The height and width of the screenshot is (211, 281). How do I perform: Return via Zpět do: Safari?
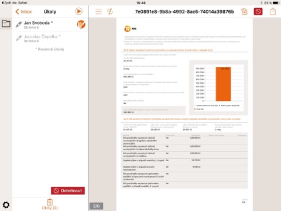coord(14,3)
